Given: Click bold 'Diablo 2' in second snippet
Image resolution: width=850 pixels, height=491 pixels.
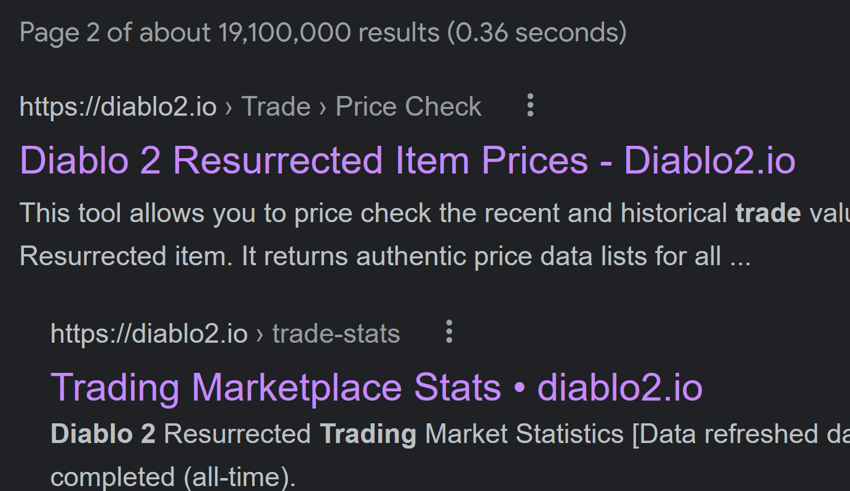Looking at the screenshot, I should coord(103,434).
